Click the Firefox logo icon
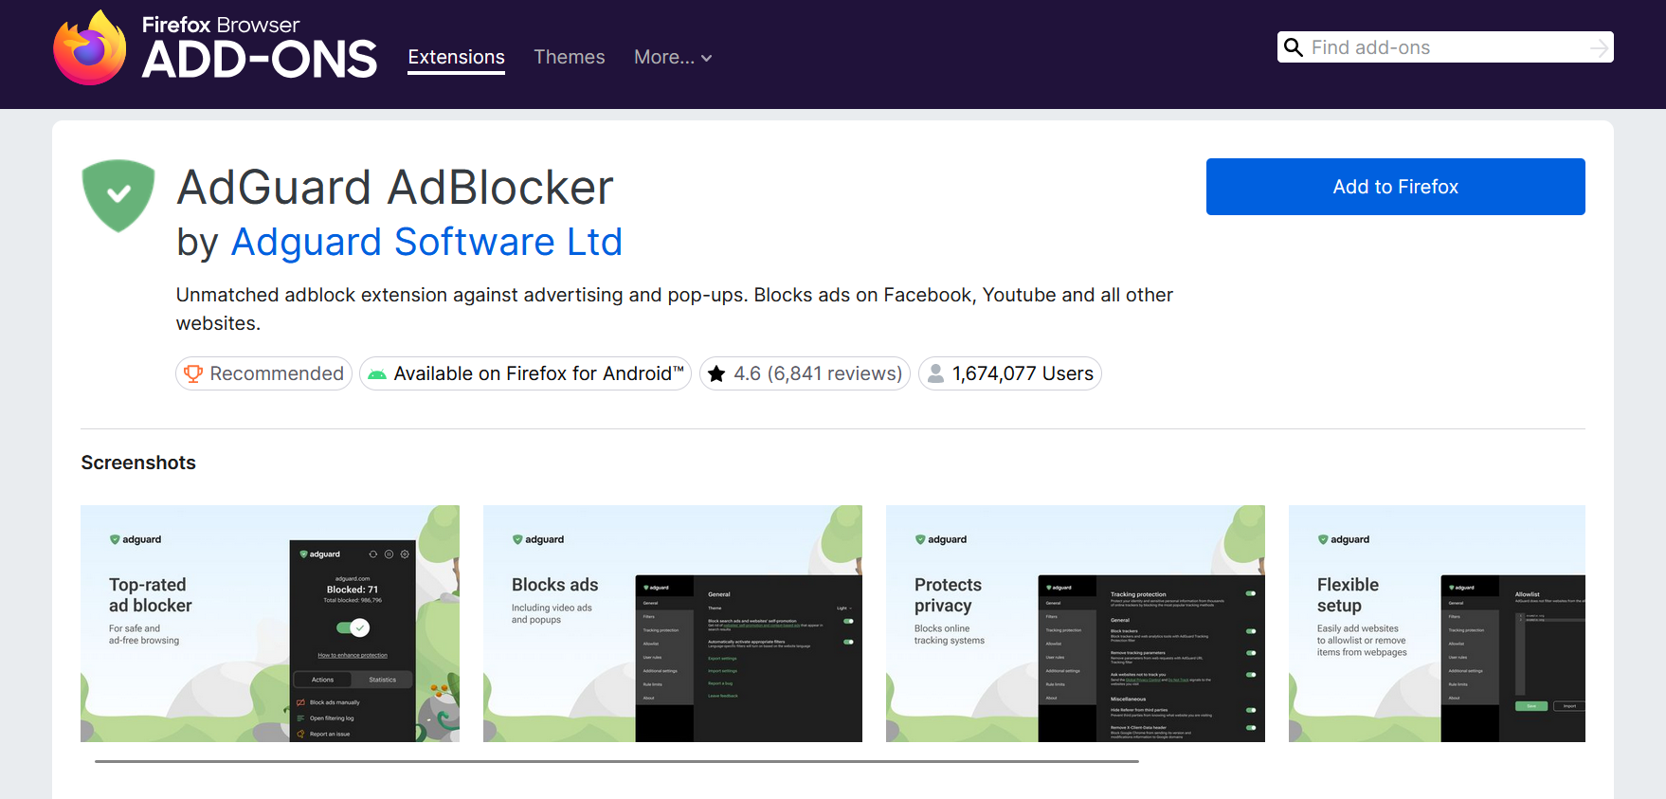Screen dimensions: 1666x799 (90, 47)
